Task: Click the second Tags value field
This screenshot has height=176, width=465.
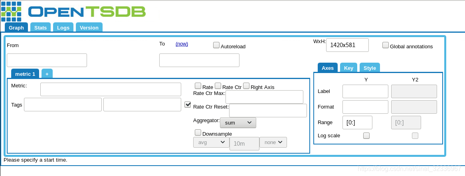Action: point(142,105)
